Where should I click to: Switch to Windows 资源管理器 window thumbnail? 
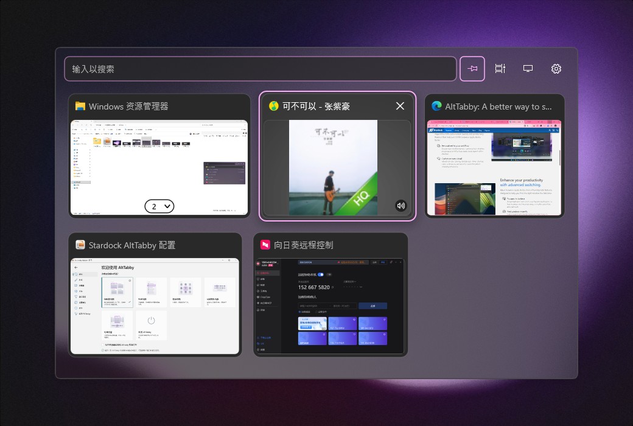click(x=159, y=167)
